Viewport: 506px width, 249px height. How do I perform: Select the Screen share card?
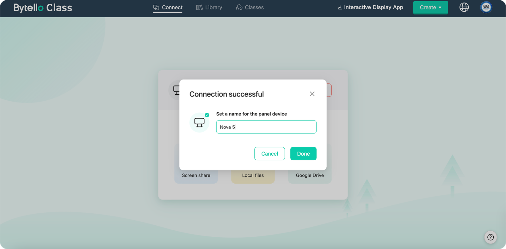pyautogui.click(x=196, y=175)
